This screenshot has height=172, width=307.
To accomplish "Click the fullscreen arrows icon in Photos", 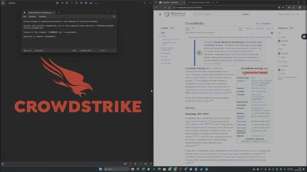I will [x=151, y=164].
